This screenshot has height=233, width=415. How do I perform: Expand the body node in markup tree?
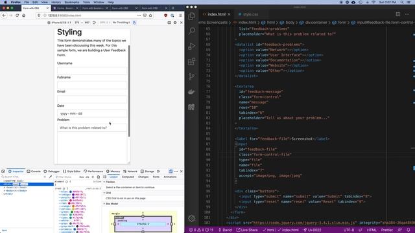5,190
